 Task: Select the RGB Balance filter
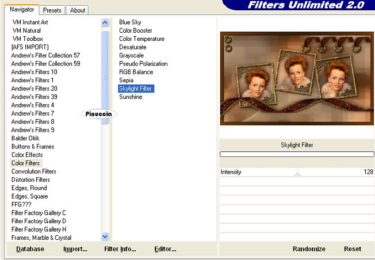pos(136,72)
